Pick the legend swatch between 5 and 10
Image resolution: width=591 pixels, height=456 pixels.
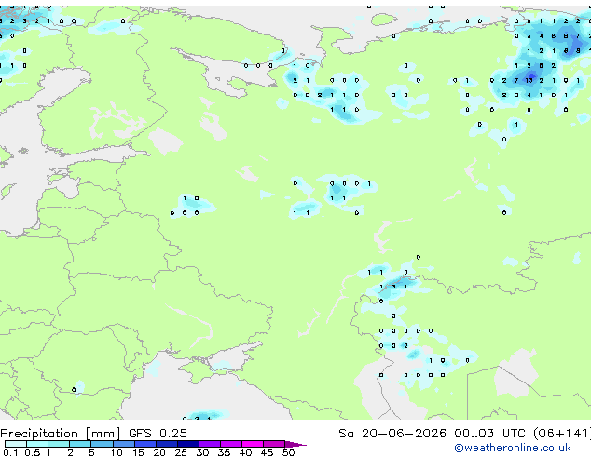coord(102,444)
